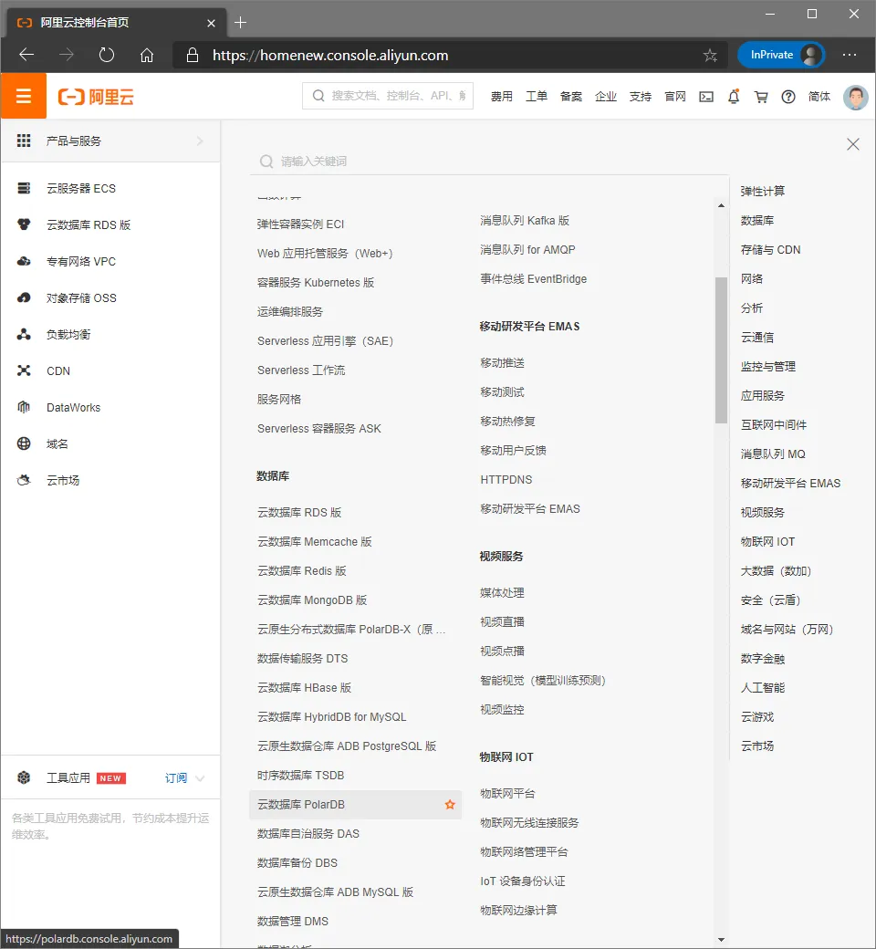This screenshot has height=949, width=876.
Task: Go to browser home page
Action: pyautogui.click(x=147, y=56)
